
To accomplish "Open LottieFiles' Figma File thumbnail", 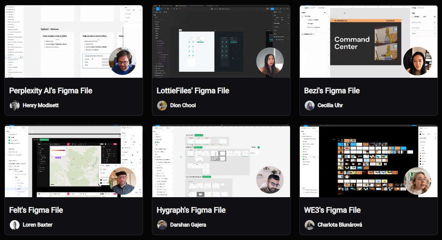I will 221,41.
